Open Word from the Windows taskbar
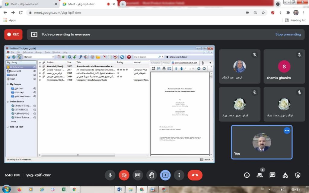The image size is (309, 193). pos(119,189)
